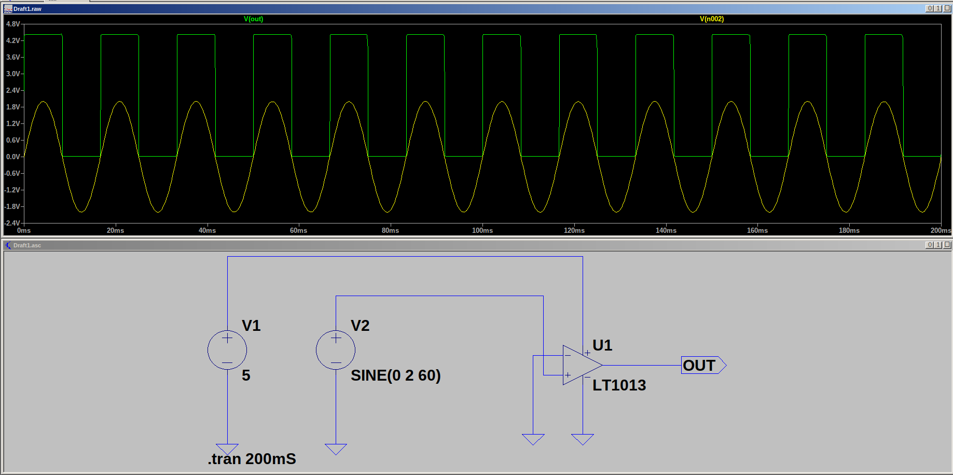Click the 0ms time axis label
This screenshot has height=475, width=953.
point(24,231)
